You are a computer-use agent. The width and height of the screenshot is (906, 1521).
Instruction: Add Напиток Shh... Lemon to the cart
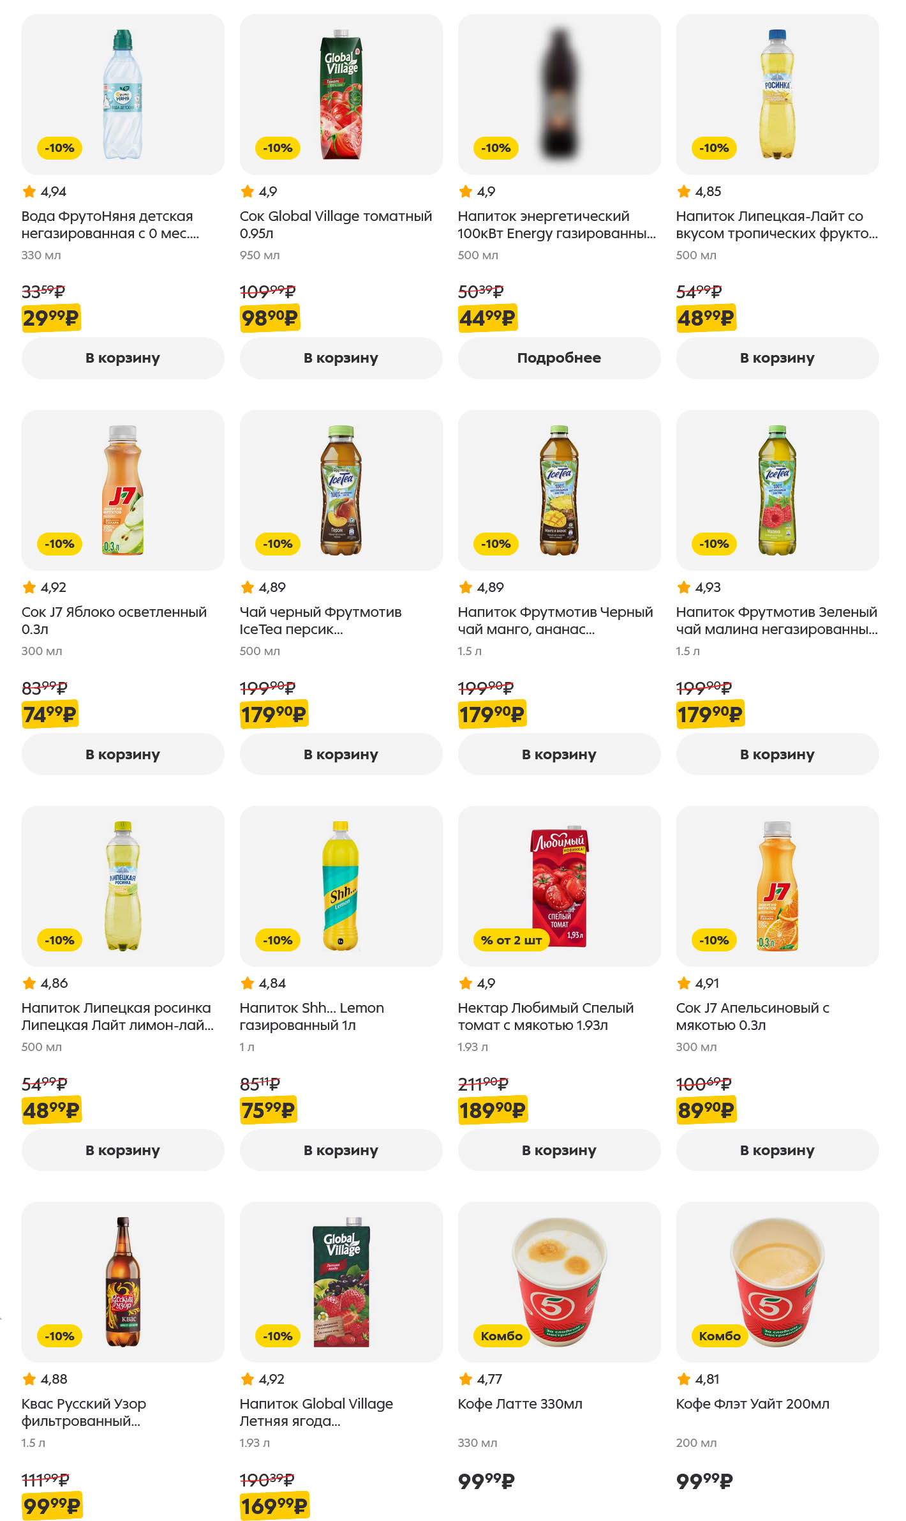pyautogui.click(x=341, y=1150)
